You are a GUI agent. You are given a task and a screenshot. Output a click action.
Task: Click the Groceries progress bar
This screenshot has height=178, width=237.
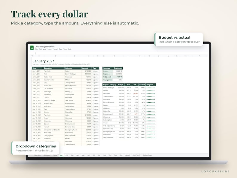151,93
